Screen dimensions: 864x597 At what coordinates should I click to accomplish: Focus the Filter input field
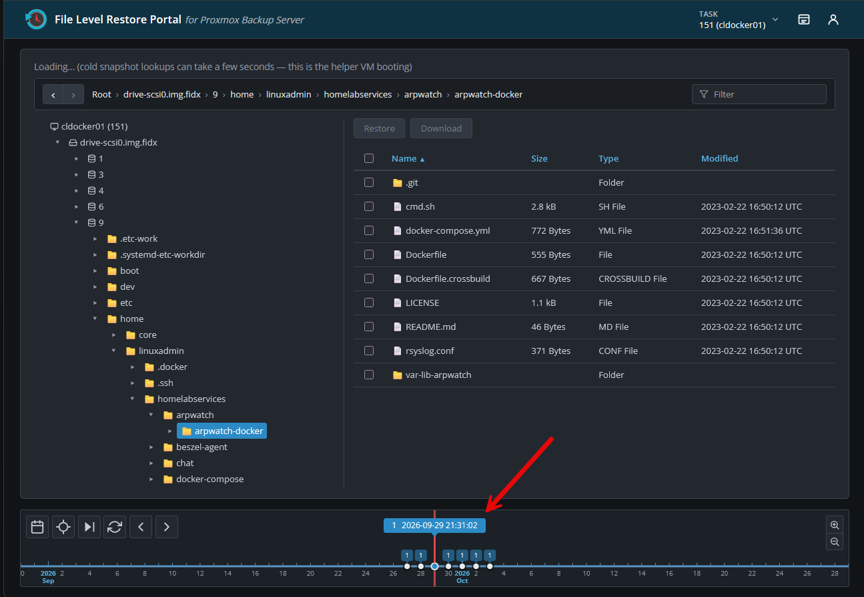(759, 94)
